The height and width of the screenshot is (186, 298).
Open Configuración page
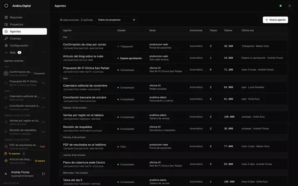click(25, 45)
